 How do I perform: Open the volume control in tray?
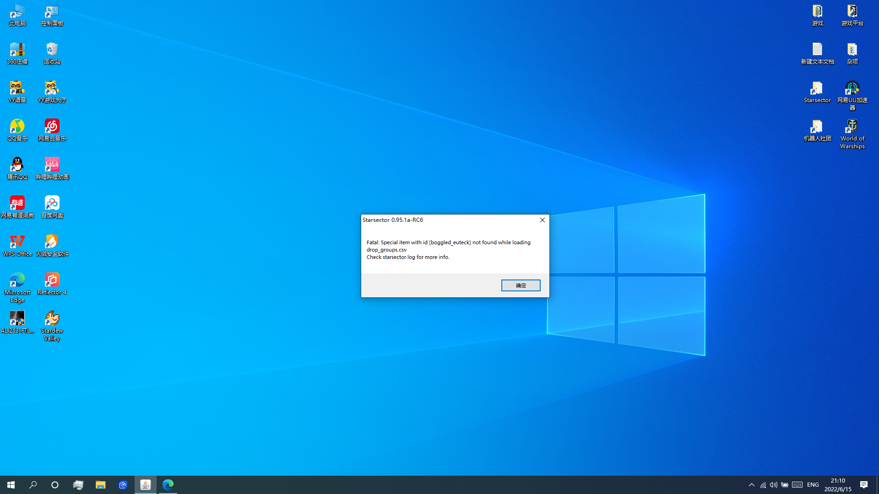click(x=773, y=485)
